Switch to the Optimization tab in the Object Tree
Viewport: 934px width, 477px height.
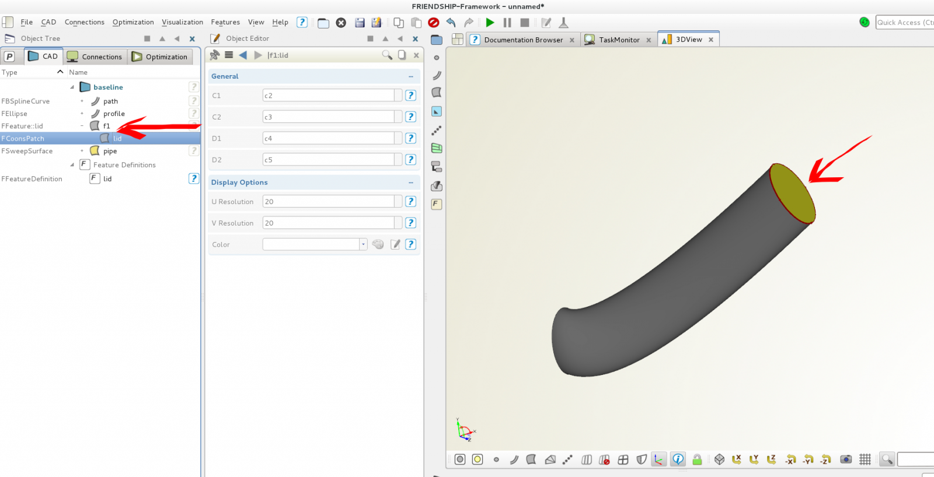pyautogui.click(x=161, y=57)
